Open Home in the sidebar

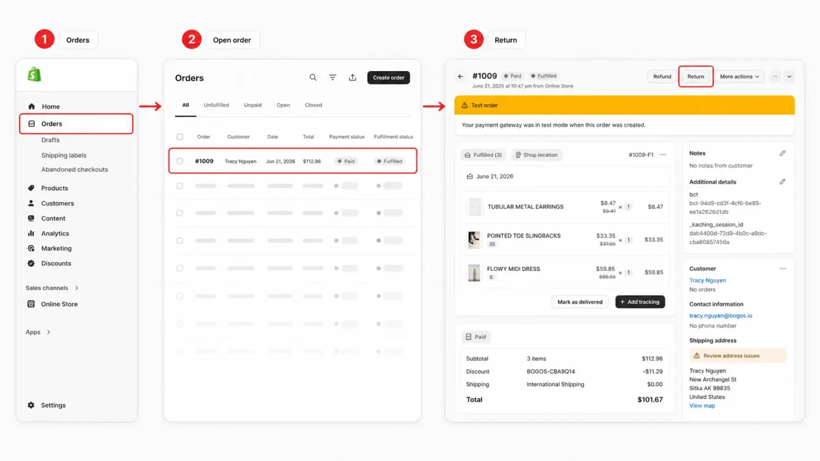click(x=50, y=107)
